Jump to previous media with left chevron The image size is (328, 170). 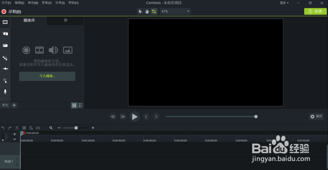(146, 117)
